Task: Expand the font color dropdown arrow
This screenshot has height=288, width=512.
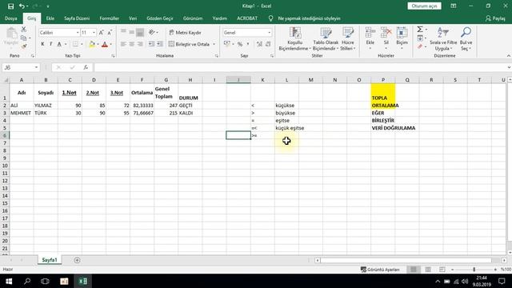Action: click(110, 44)
